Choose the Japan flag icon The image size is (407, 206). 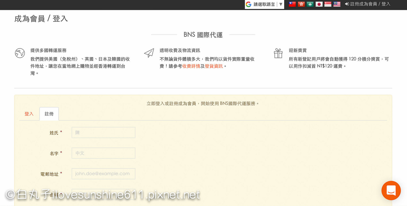319,4
